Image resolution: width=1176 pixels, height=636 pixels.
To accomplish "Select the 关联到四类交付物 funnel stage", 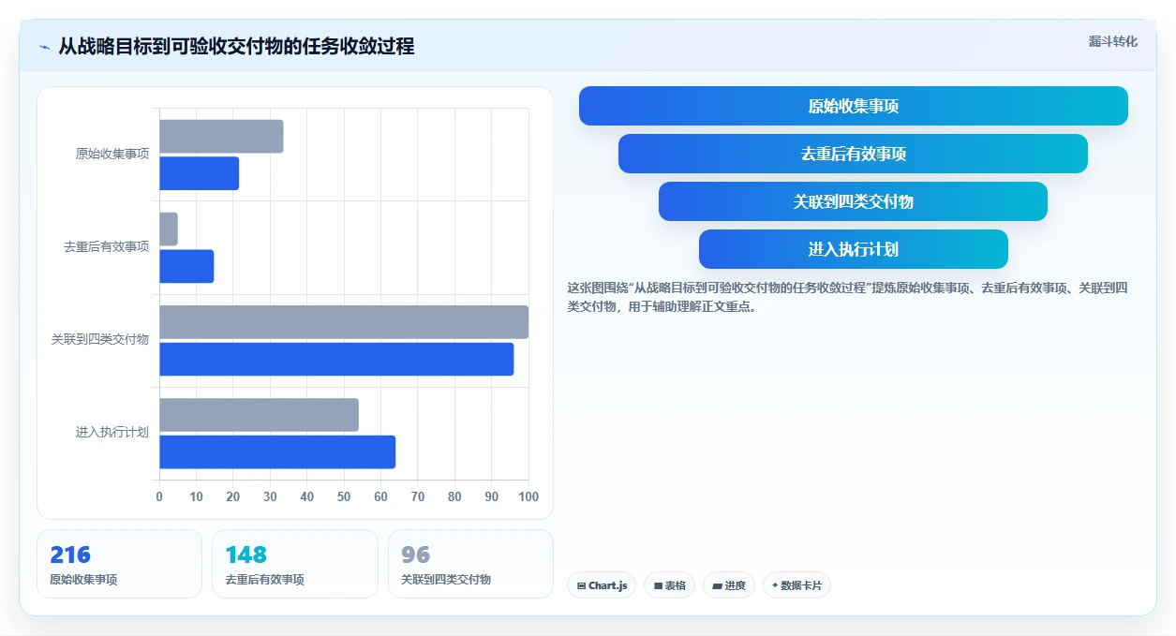I will (853, 201).
